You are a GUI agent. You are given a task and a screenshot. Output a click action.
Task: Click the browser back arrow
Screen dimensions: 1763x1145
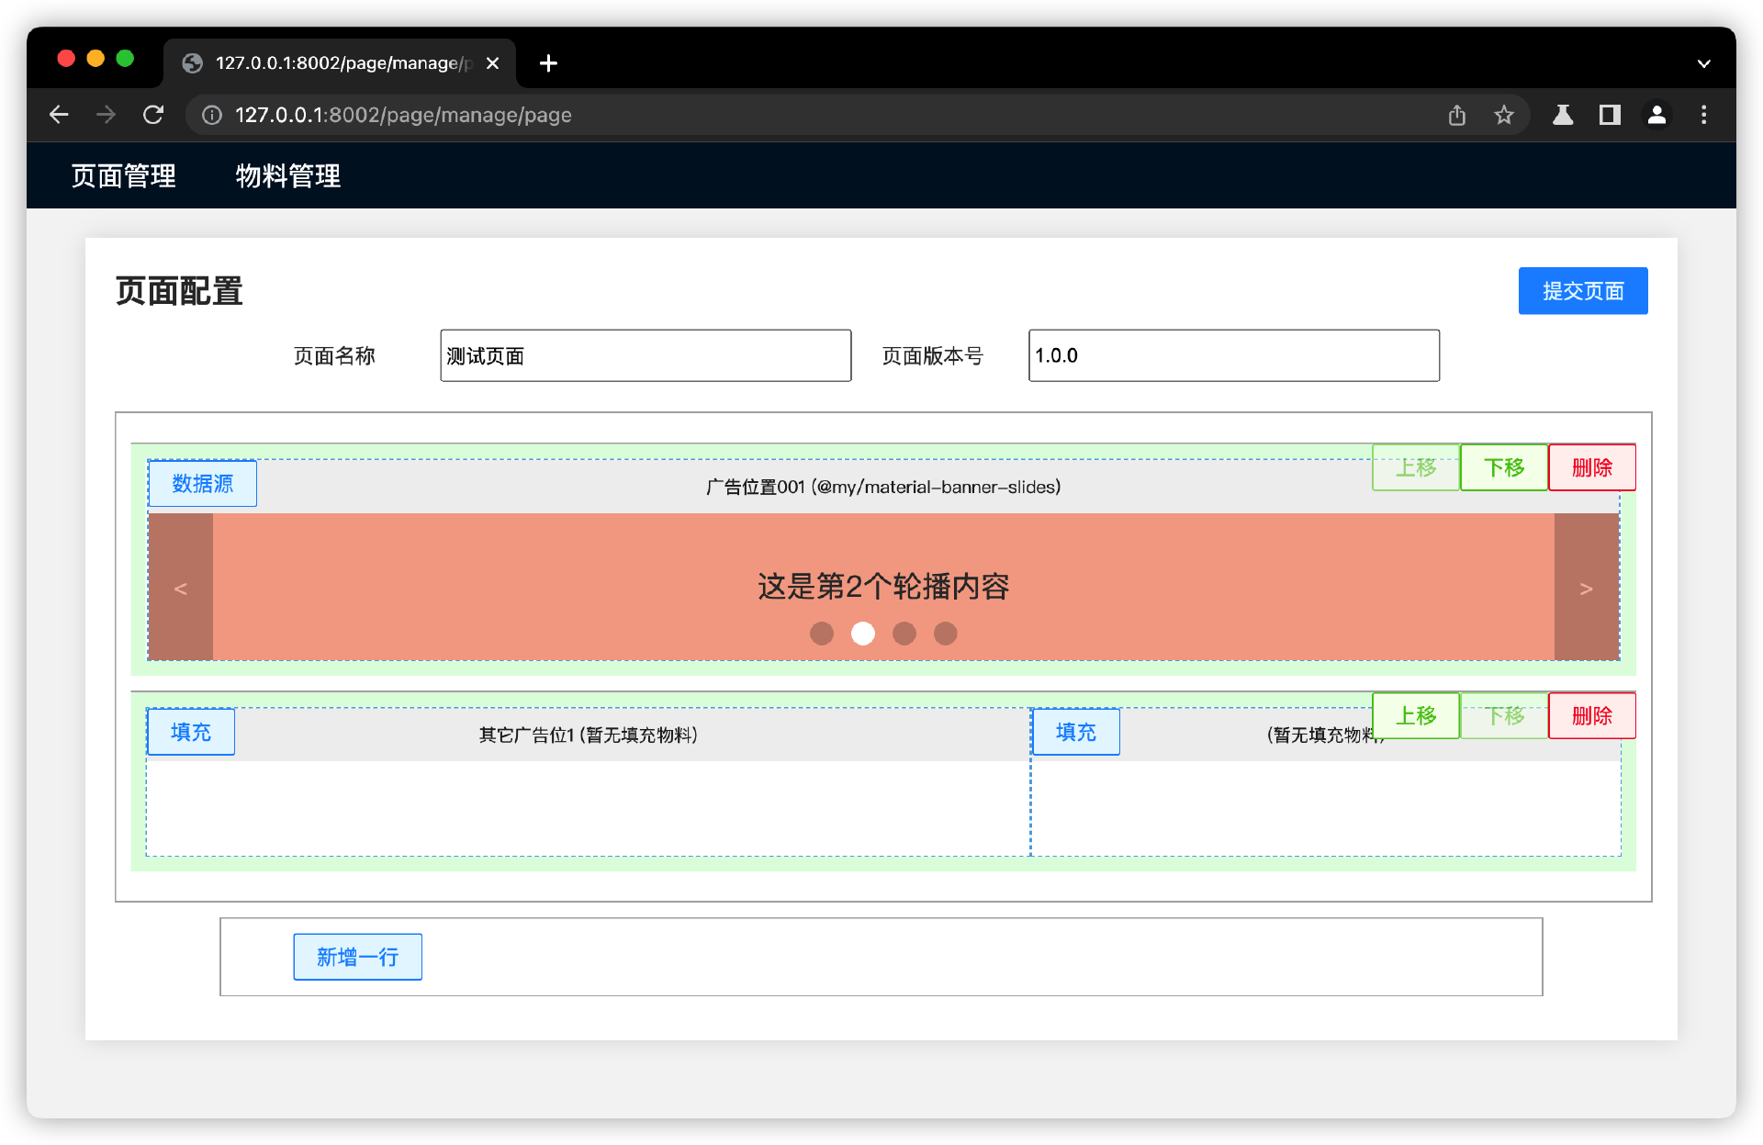pyautogui.click(x=59, y=115)
